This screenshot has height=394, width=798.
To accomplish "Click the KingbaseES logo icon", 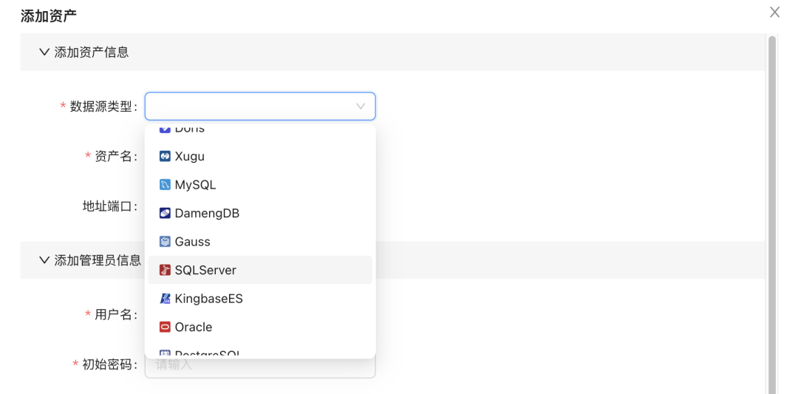I will point(166,299).
